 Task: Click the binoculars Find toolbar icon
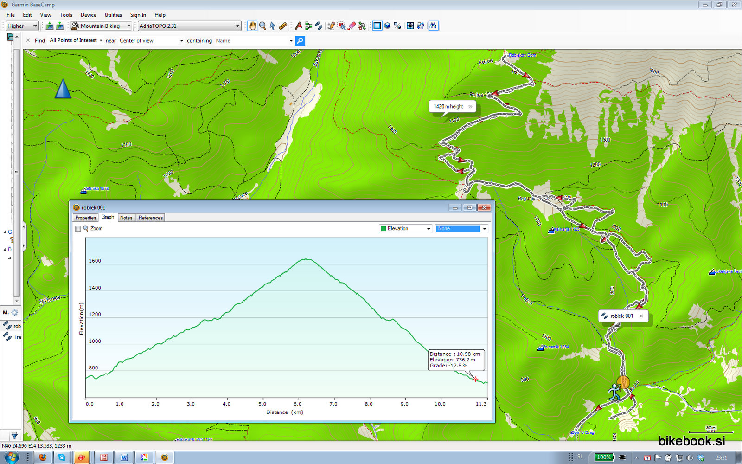pyautogui.click(x=433, y=26)
